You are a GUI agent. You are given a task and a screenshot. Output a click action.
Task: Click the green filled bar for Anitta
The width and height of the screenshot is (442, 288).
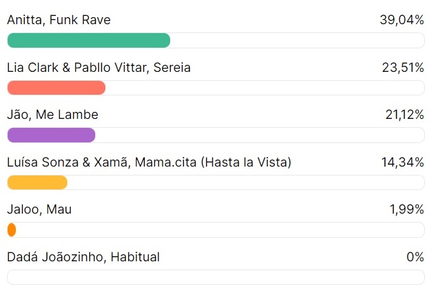coord(88,40)
